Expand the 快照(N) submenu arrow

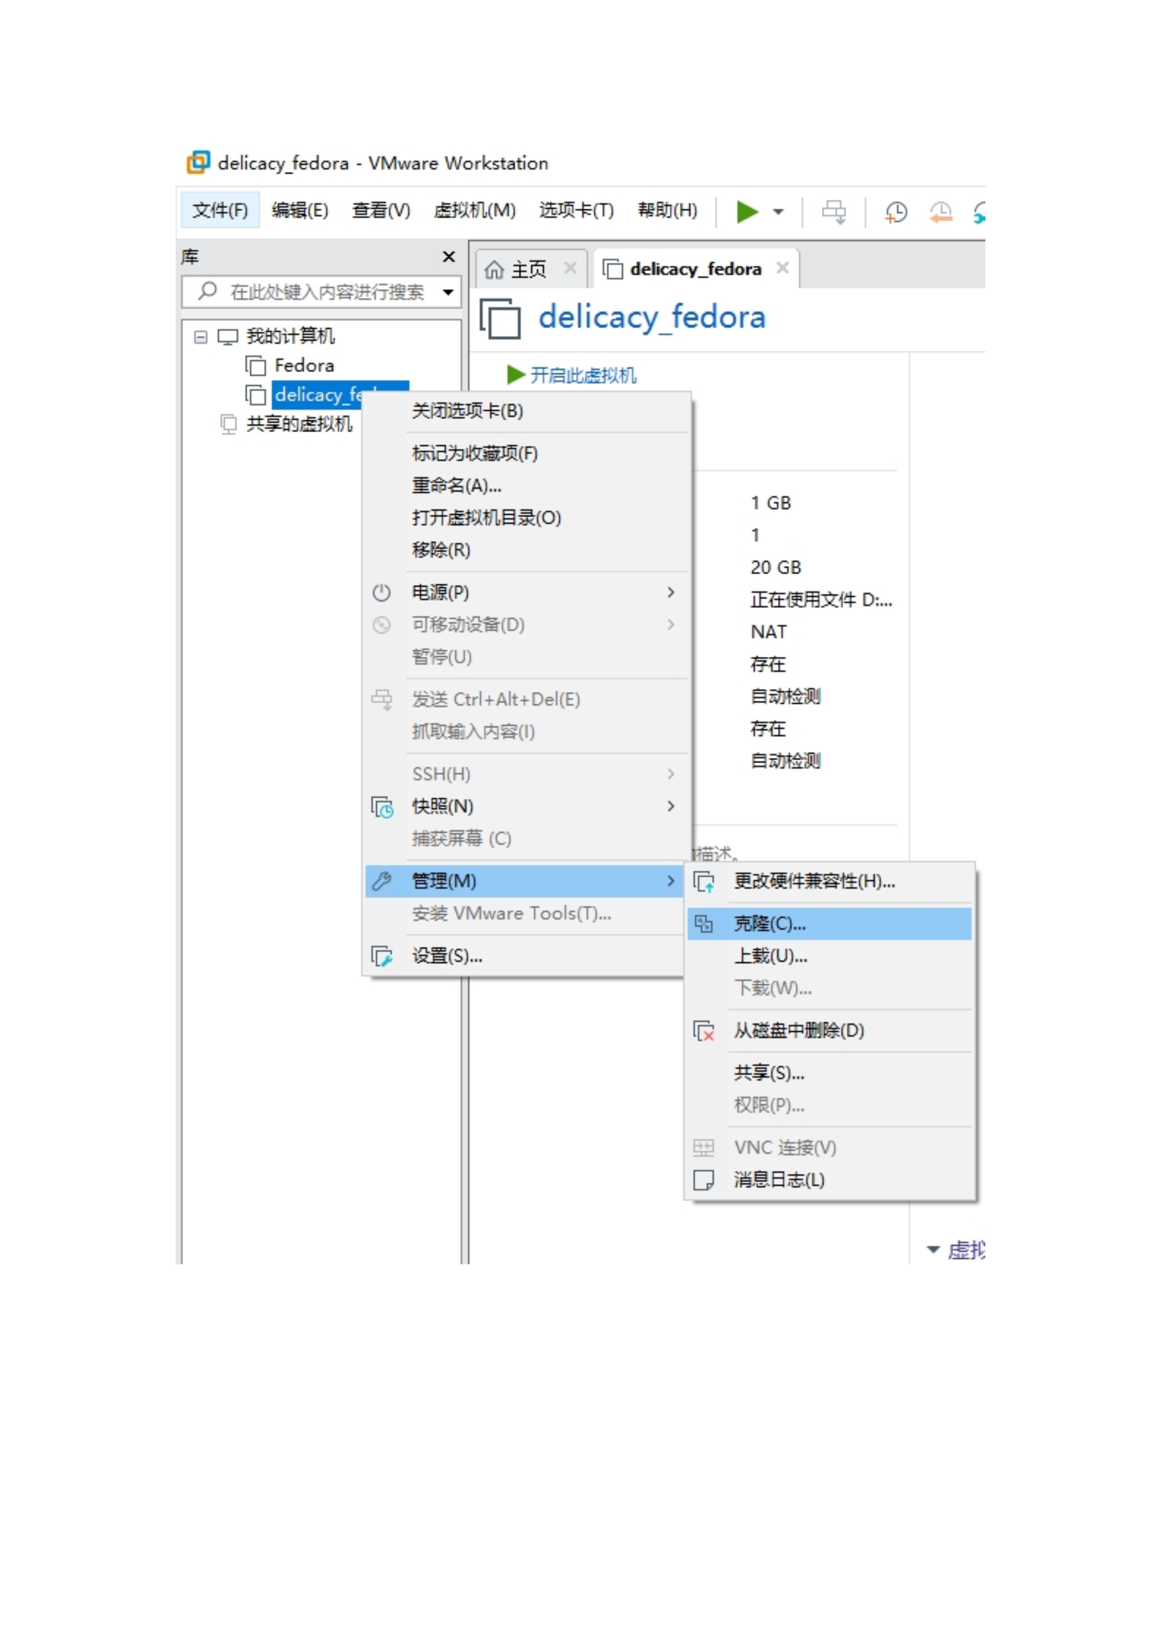pyautogui.click(x=670, y=806)
